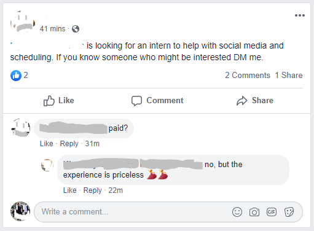Click your own avatar beside comment box
Screen dimensions: 314x231
pos(20,211)
